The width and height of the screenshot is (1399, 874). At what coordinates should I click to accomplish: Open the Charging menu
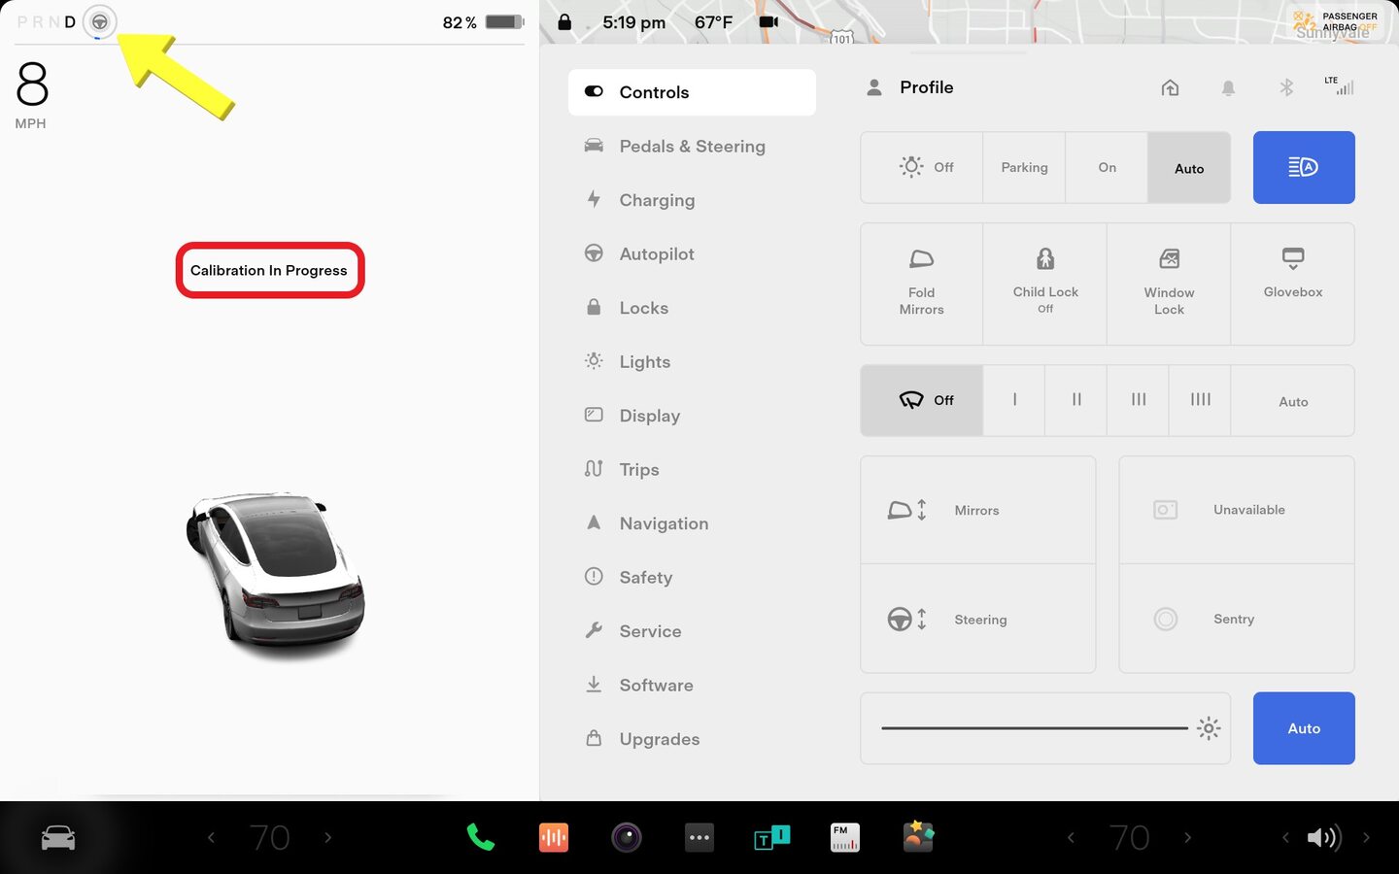tap(692, 200)
